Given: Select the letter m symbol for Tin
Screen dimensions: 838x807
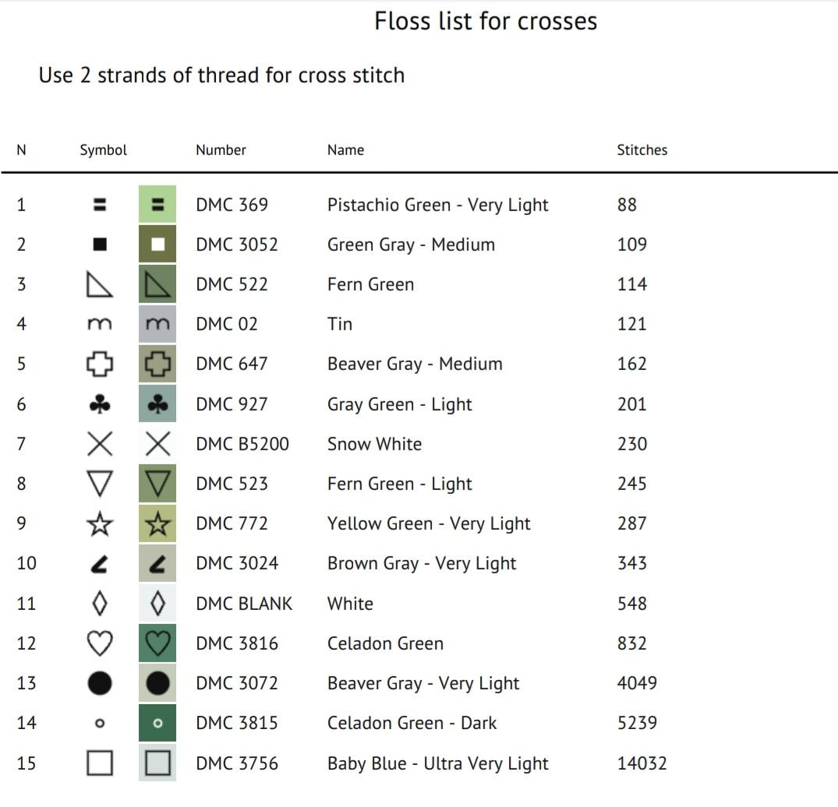Looking at the screenshot, I should pos(100,324).
